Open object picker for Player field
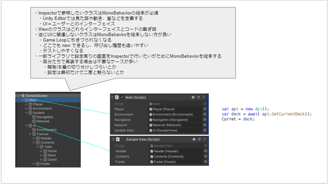The width and height of the screenshot is (328, 184). point(205,109)
